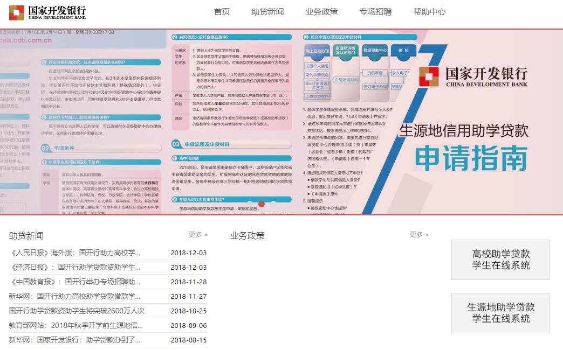Open 高校助学贷款学生在线系统 button
This screenshot has width=563, height=350.
500,260
